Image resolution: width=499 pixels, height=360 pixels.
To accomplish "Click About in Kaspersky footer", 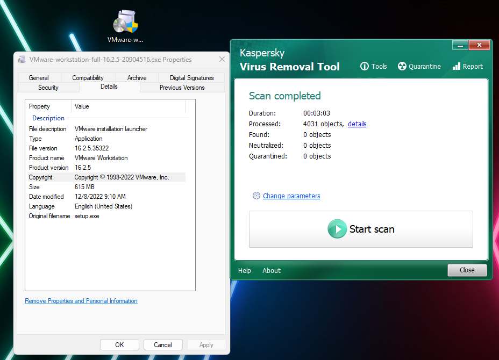I will [x=272, y=271].
